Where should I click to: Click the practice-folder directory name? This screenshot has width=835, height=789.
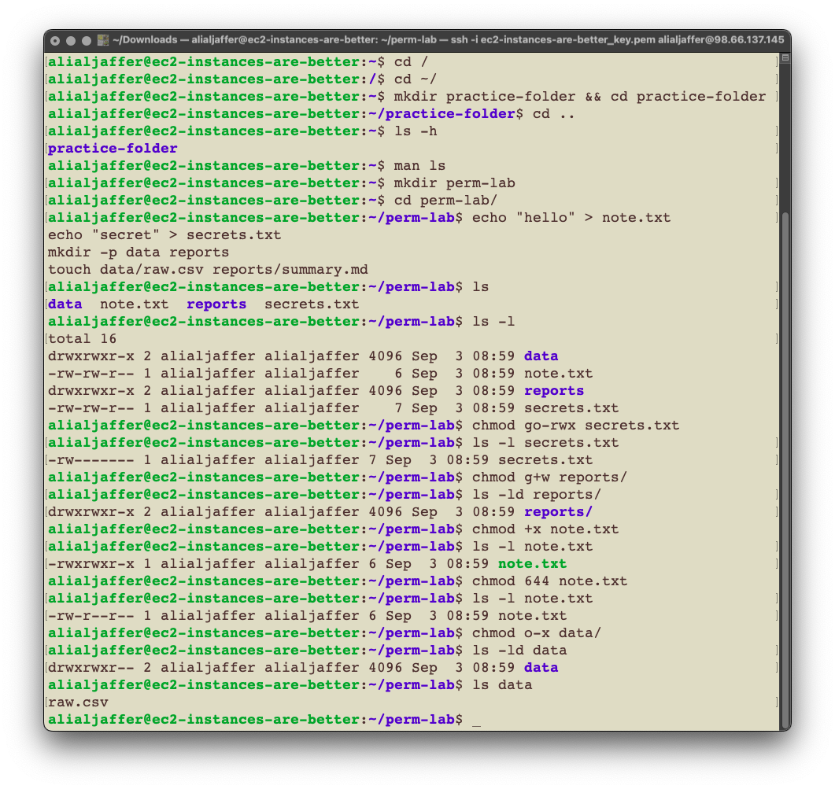coord(112,148)
